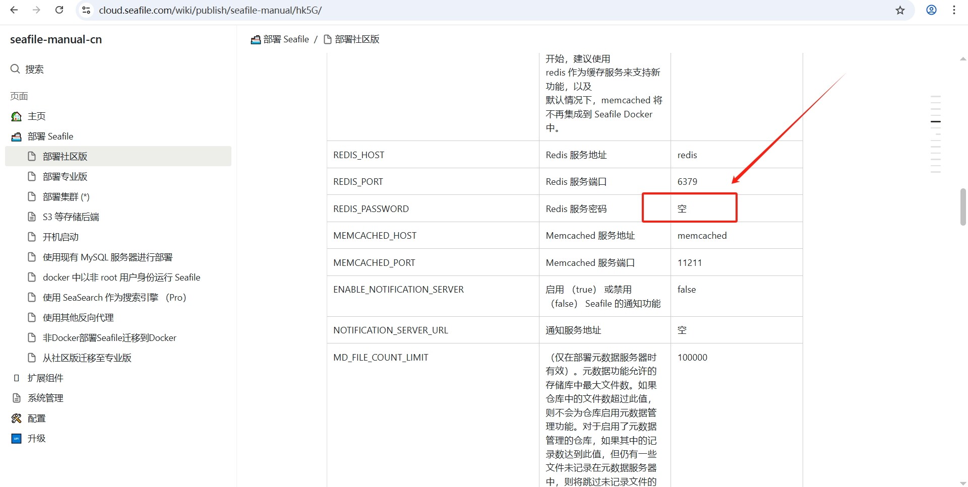Click the tools icon beside 配置
The height and width of the screenshot is (487, 968).
coord(17,419)
